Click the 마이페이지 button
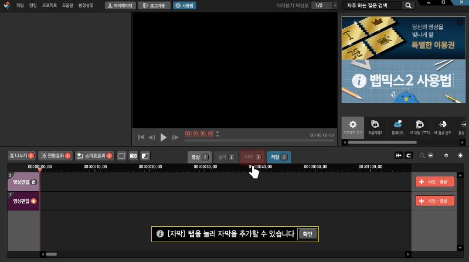 (120, 5)
